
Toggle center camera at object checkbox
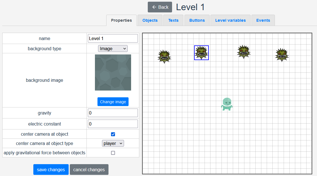tap(113, 134)
